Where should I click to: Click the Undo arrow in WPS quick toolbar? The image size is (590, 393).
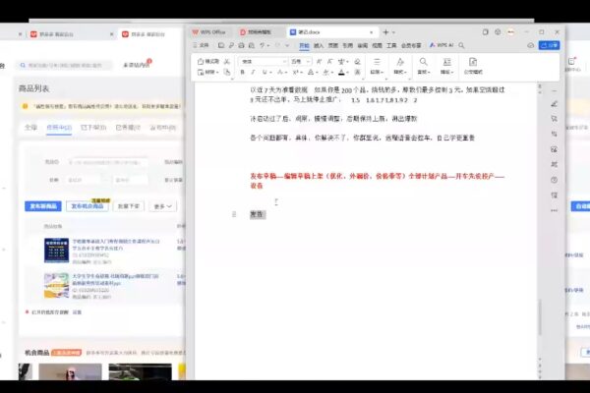point(263,45)
